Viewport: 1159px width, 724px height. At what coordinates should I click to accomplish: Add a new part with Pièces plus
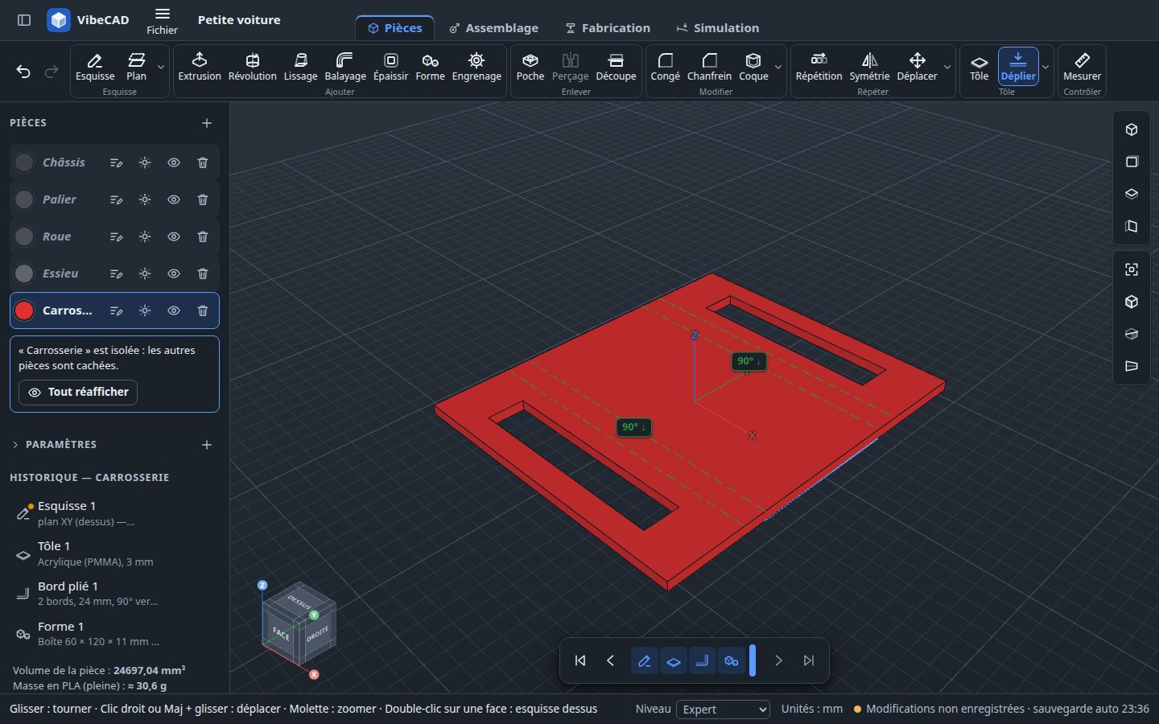(207, 123)
